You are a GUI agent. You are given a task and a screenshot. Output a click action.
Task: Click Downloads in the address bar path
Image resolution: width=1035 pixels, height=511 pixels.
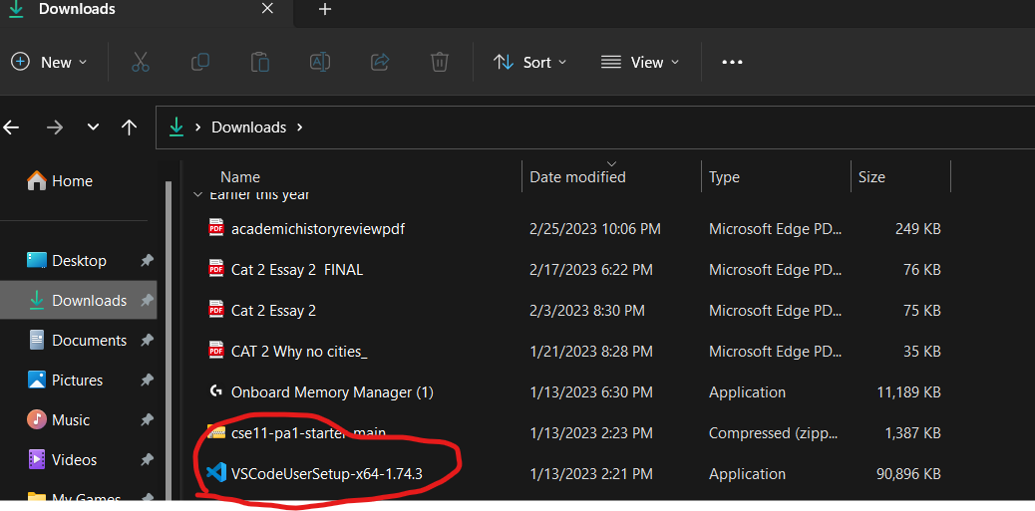click(248, 128)
